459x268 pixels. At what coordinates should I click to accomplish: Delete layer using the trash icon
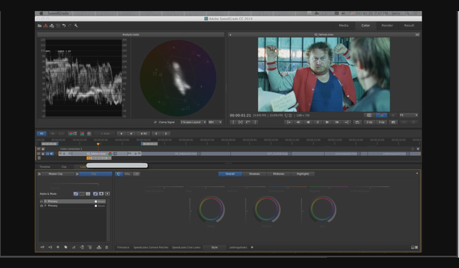point(107,247)
